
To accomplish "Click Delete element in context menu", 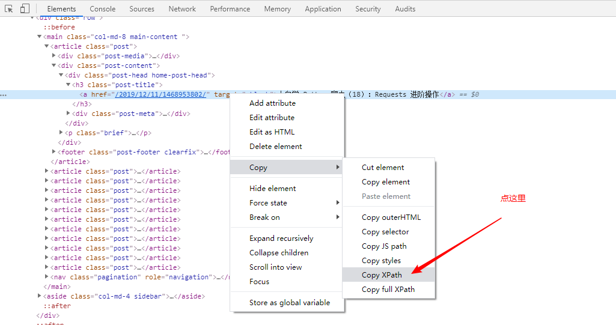I will 275,146.
